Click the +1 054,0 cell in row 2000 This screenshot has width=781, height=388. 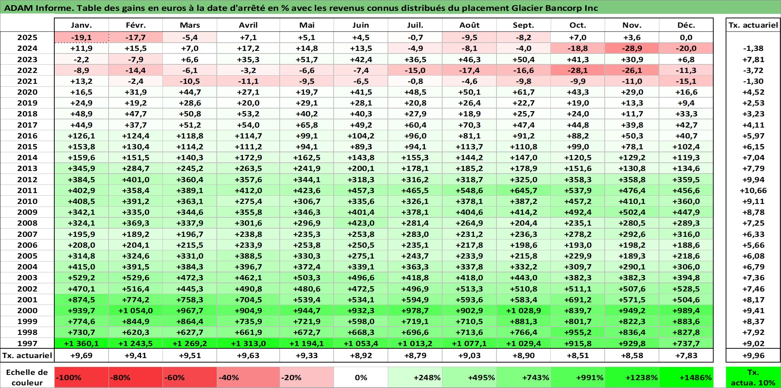point(136,311)
